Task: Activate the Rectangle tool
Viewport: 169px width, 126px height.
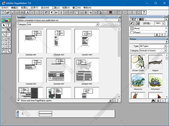Action: 4,38
